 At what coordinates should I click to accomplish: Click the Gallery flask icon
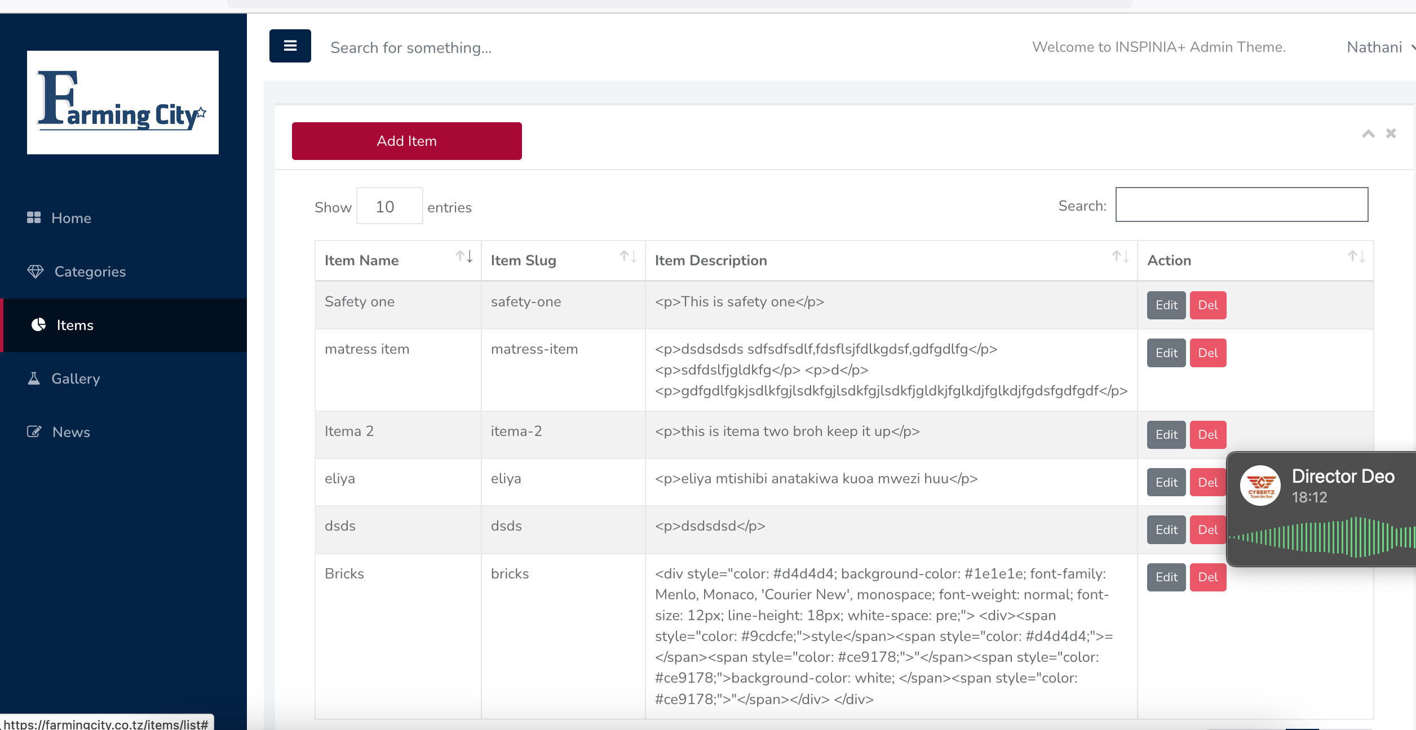34,379
